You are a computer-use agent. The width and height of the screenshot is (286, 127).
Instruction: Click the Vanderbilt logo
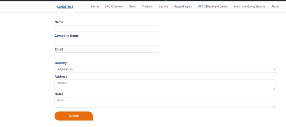tap(65, 7)
